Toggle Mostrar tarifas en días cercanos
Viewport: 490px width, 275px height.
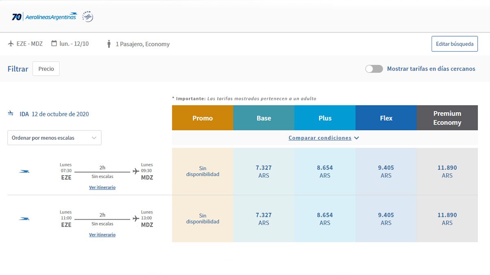click(x=374, y=69)
